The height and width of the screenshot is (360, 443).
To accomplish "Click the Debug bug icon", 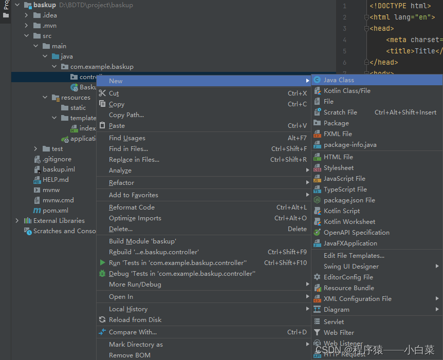I will (102, 274).
